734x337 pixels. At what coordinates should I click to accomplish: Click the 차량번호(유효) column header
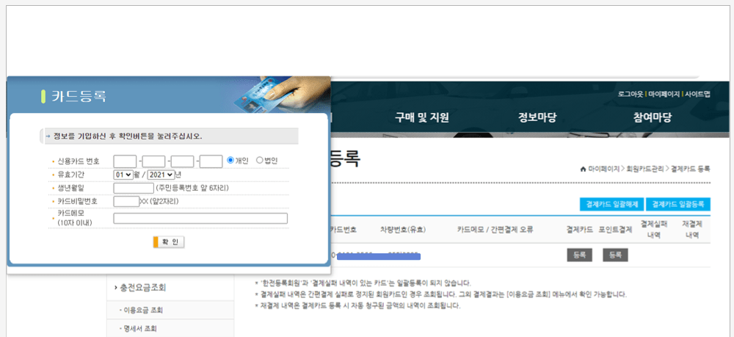coord(403,230)
